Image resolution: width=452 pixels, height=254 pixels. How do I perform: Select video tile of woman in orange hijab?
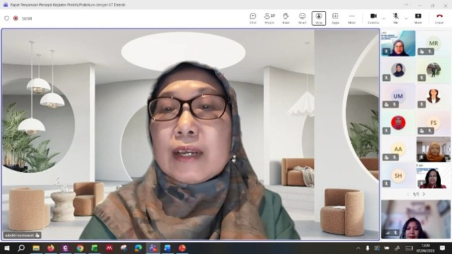[x=434, y=149]
